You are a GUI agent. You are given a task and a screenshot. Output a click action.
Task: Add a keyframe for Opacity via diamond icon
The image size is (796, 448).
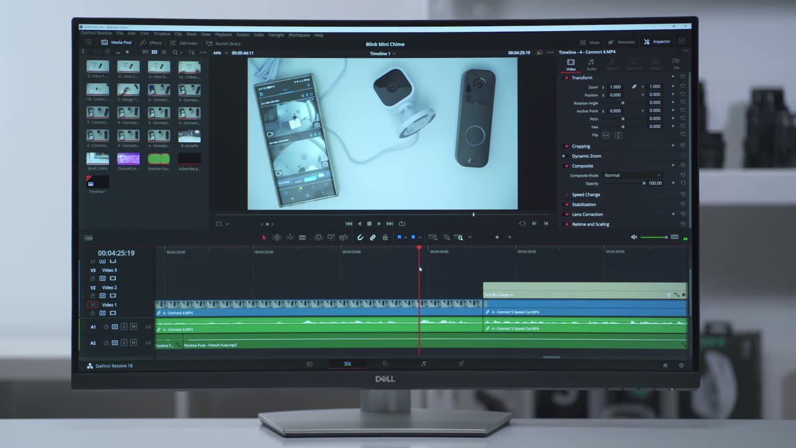pyautogui.click(x=673, y=183)
